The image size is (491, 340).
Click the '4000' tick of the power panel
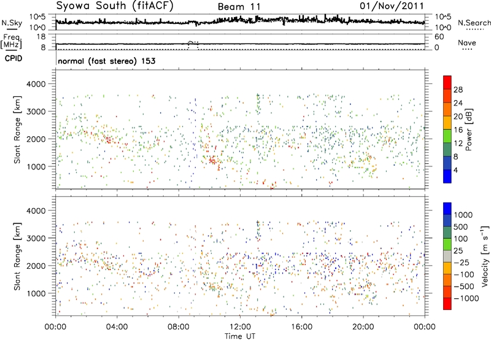pyautogui.click(x=36, y=84)
